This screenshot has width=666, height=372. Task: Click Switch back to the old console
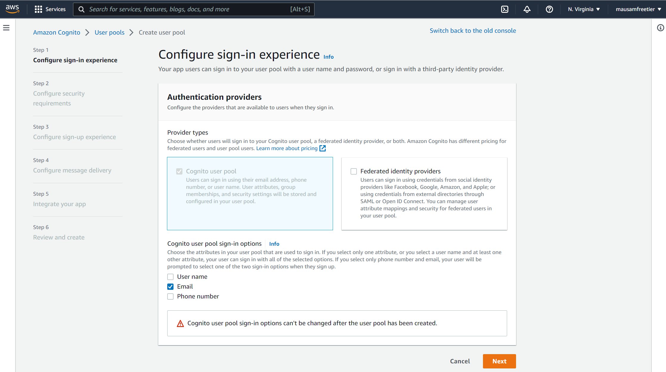tap(473, 31)
